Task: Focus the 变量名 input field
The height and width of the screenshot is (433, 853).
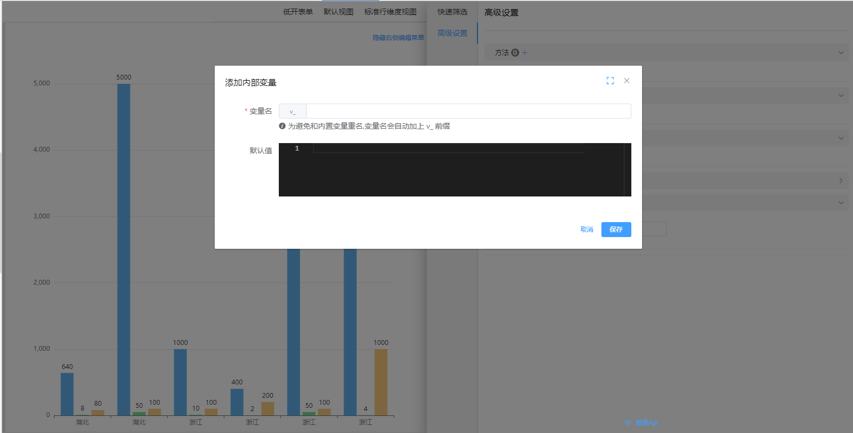Action: coord(468,111)
